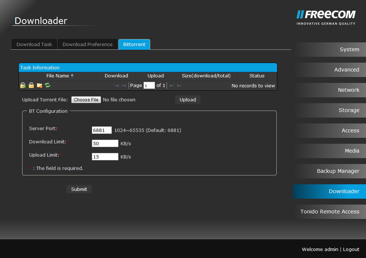Submit the BT configuration
The width and height of the screenshot is (366, 258).
tap(79, 189)
